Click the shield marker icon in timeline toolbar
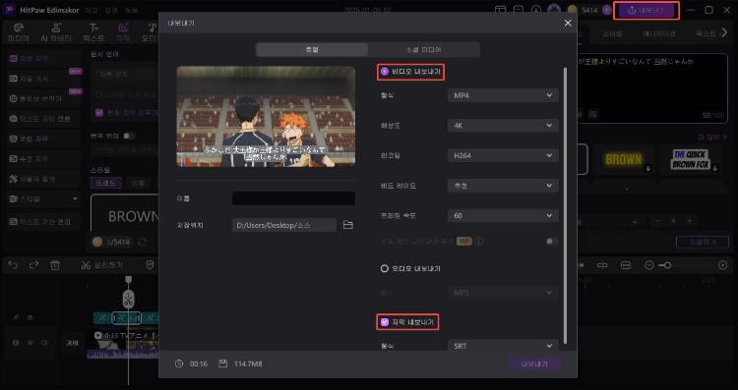 click(150, 265)
